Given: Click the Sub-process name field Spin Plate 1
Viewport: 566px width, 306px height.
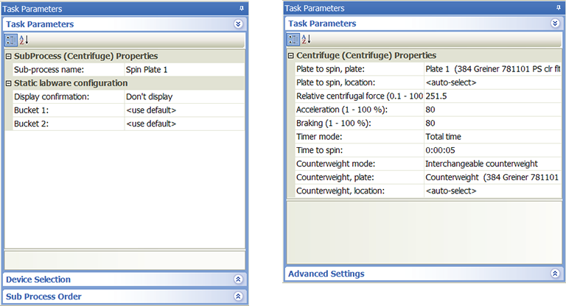Looking at the screenshot, I should click(184, 69).
